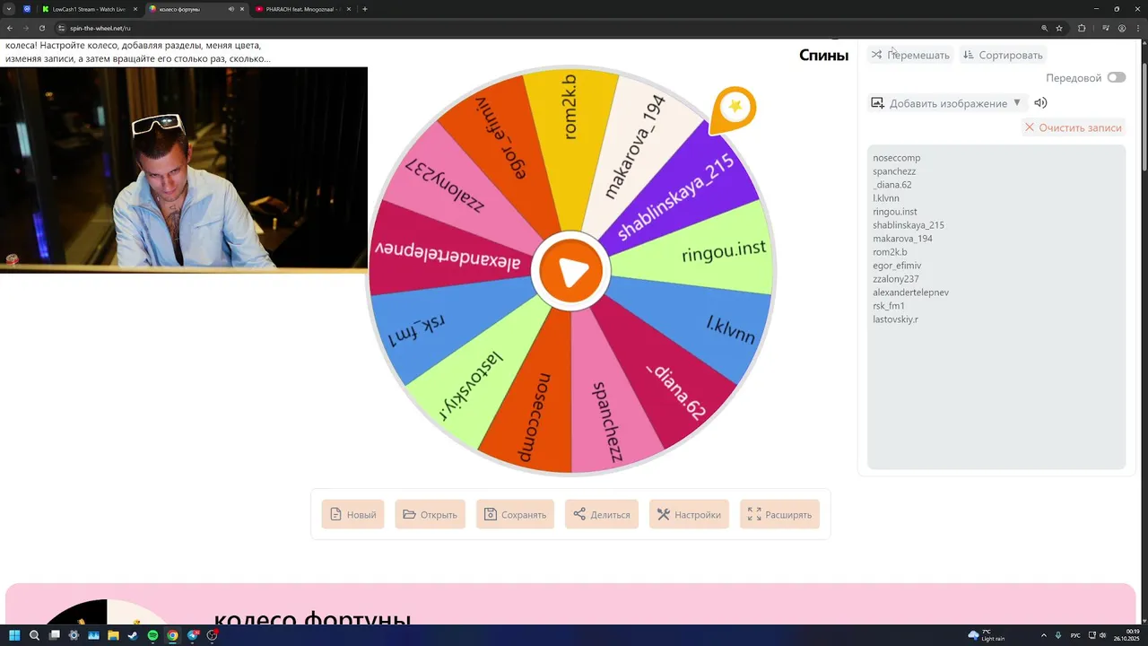Shuffle entries with the Перемешать button

(x=909, y=55)
